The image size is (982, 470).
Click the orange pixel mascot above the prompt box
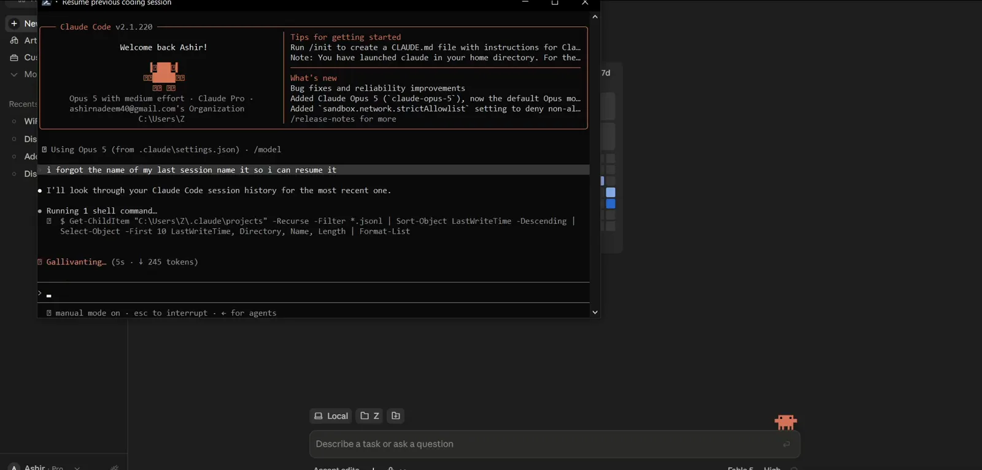click(x=786, y=422)
